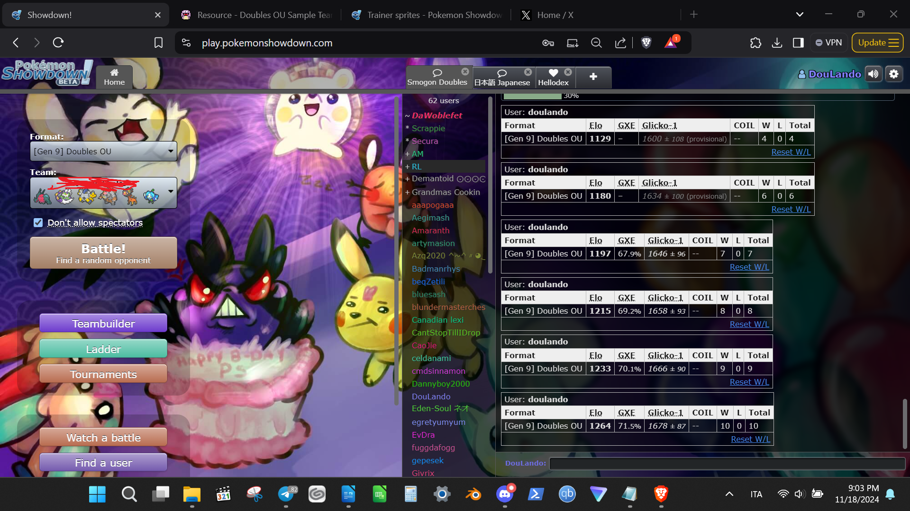Click the plus tab to join room
Screen dimensions: 910x511
593,77
